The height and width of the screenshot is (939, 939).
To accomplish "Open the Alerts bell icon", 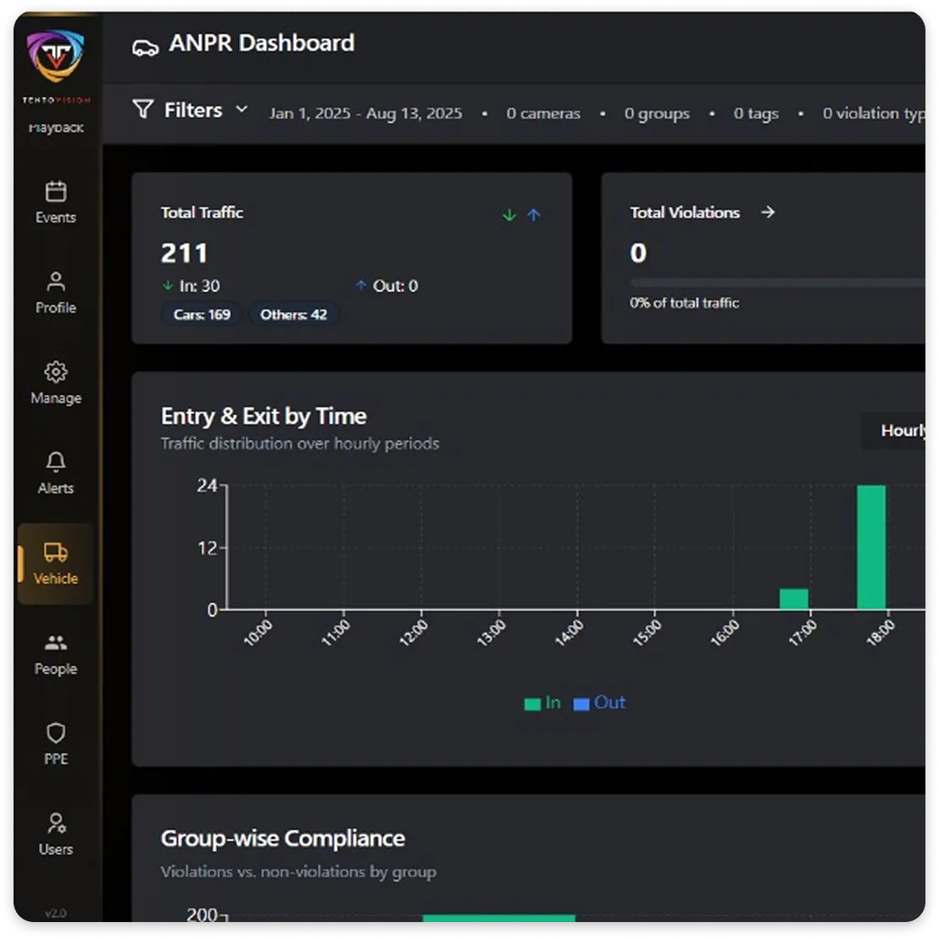I will point(56,463).
